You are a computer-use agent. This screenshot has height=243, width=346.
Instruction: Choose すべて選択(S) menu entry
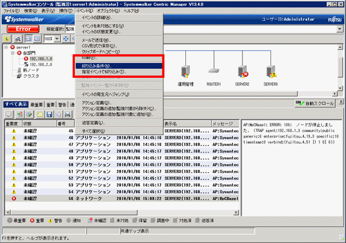point(119,131)
